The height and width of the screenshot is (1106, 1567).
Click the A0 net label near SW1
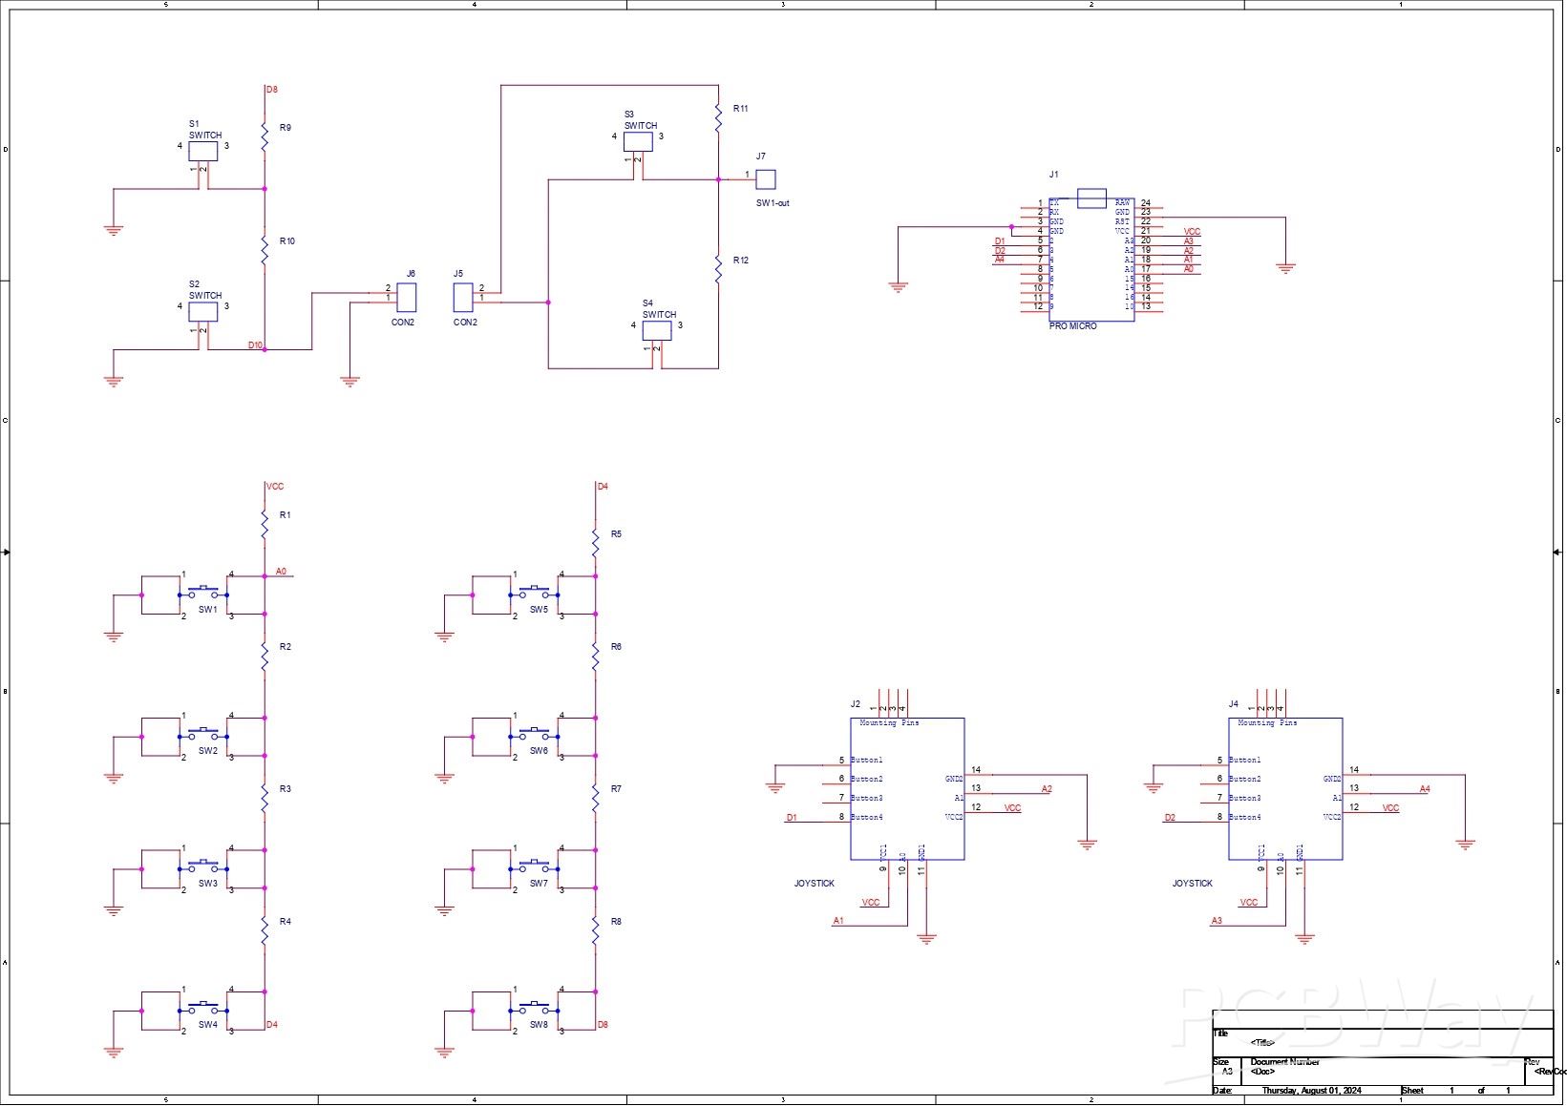pyautogui.click(x=281, y=572)
